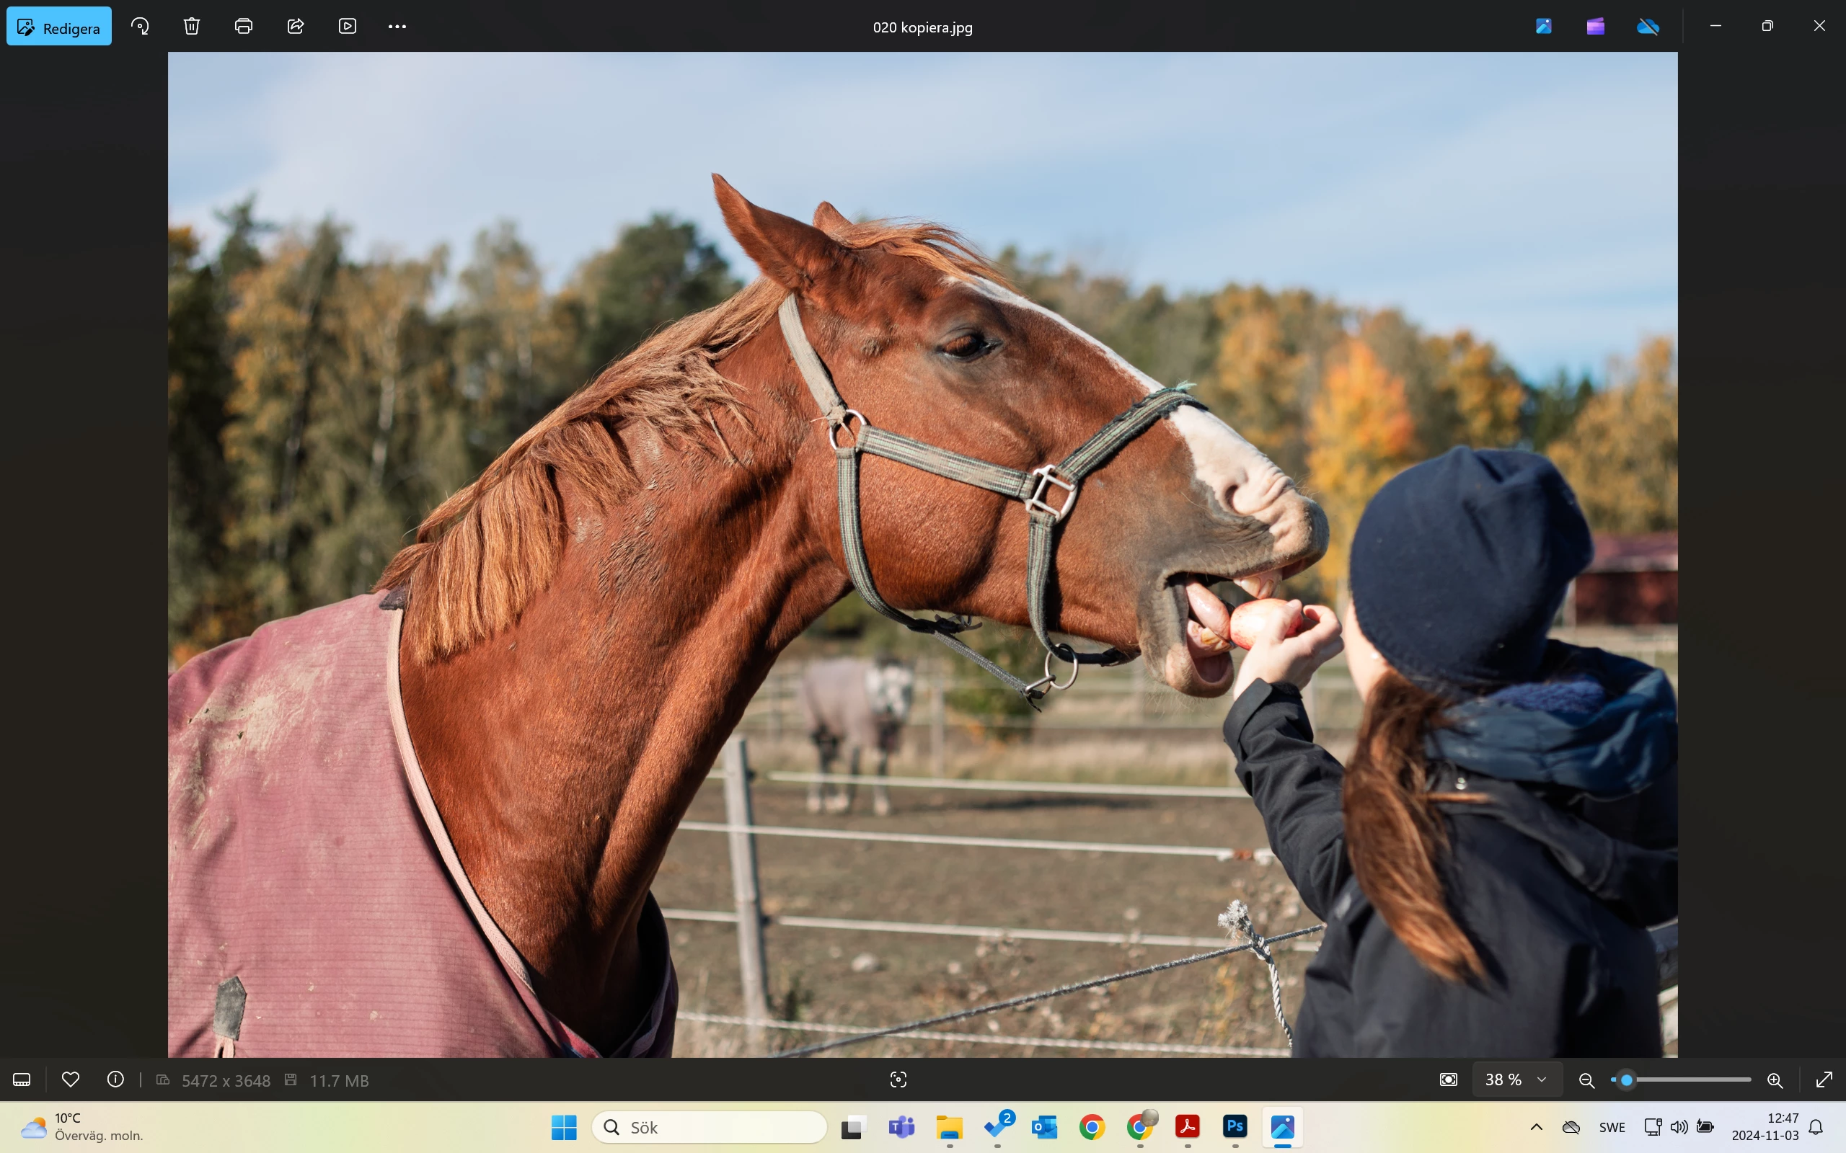This screenshot has height=1153, width=1846.
Task: Delete the photo using trash icon
Action: (192, 27)
